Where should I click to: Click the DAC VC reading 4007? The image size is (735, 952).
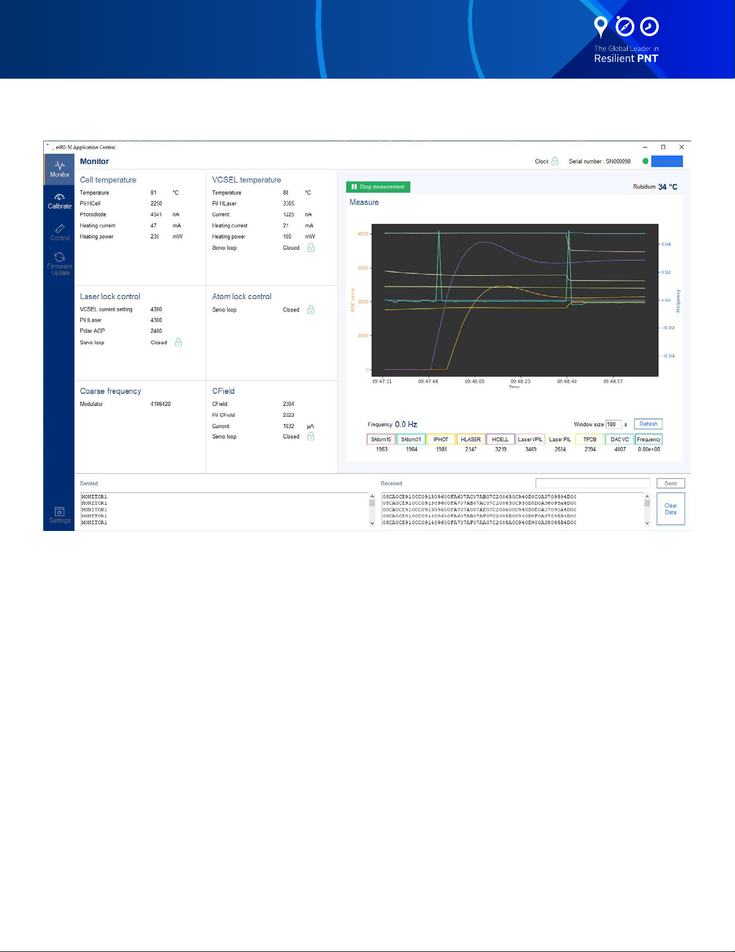(620, 449)
